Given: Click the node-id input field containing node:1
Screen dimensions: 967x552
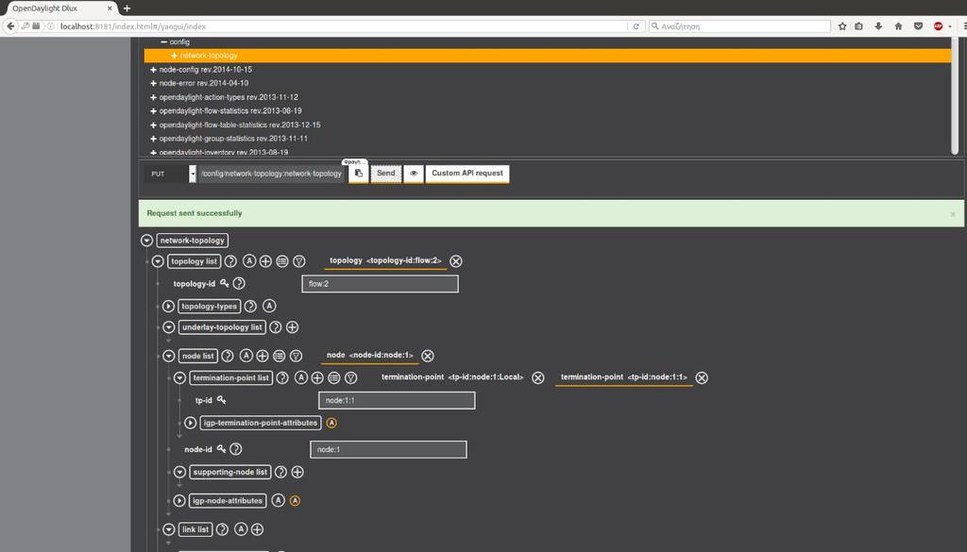Looking at the screenshot, I should (388, 450).
